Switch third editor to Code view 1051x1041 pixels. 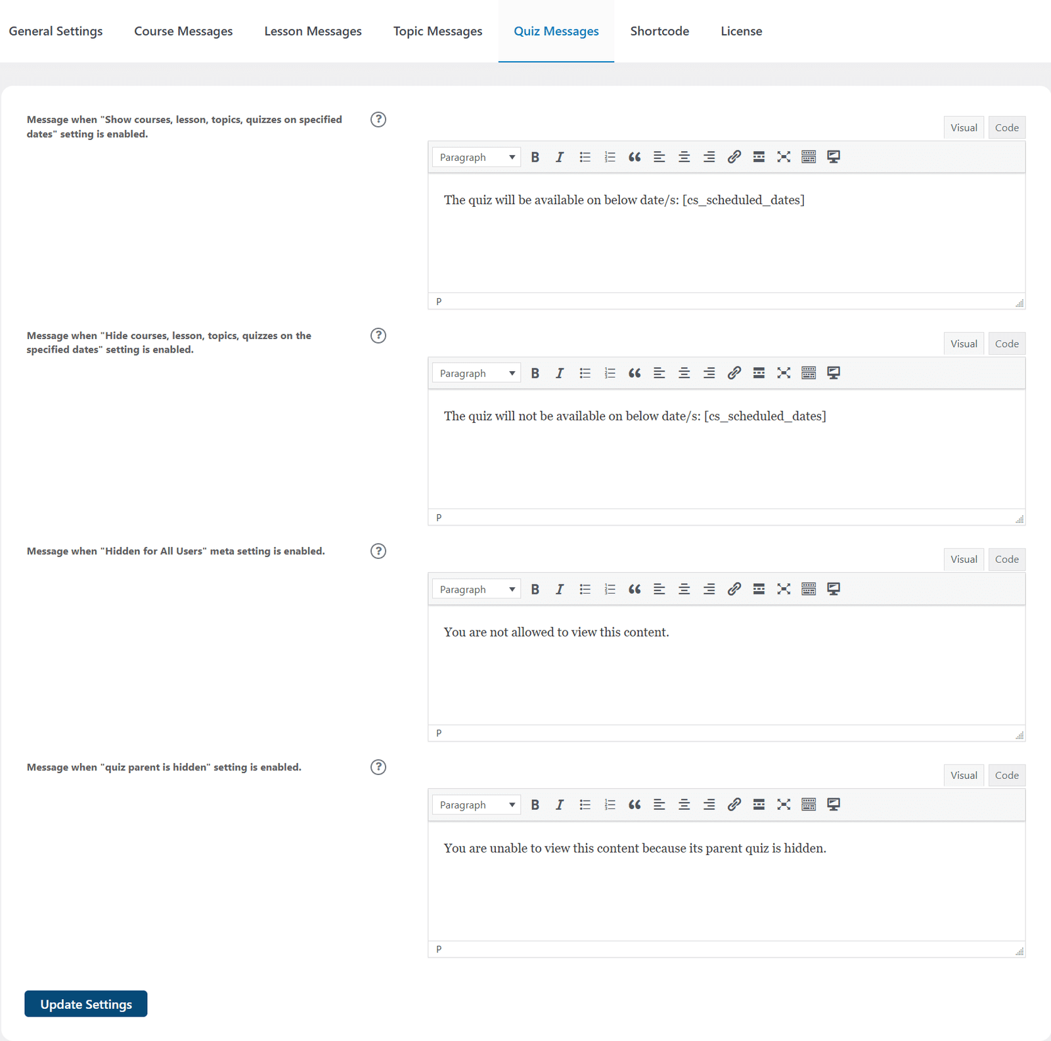tap(1006, 559)
